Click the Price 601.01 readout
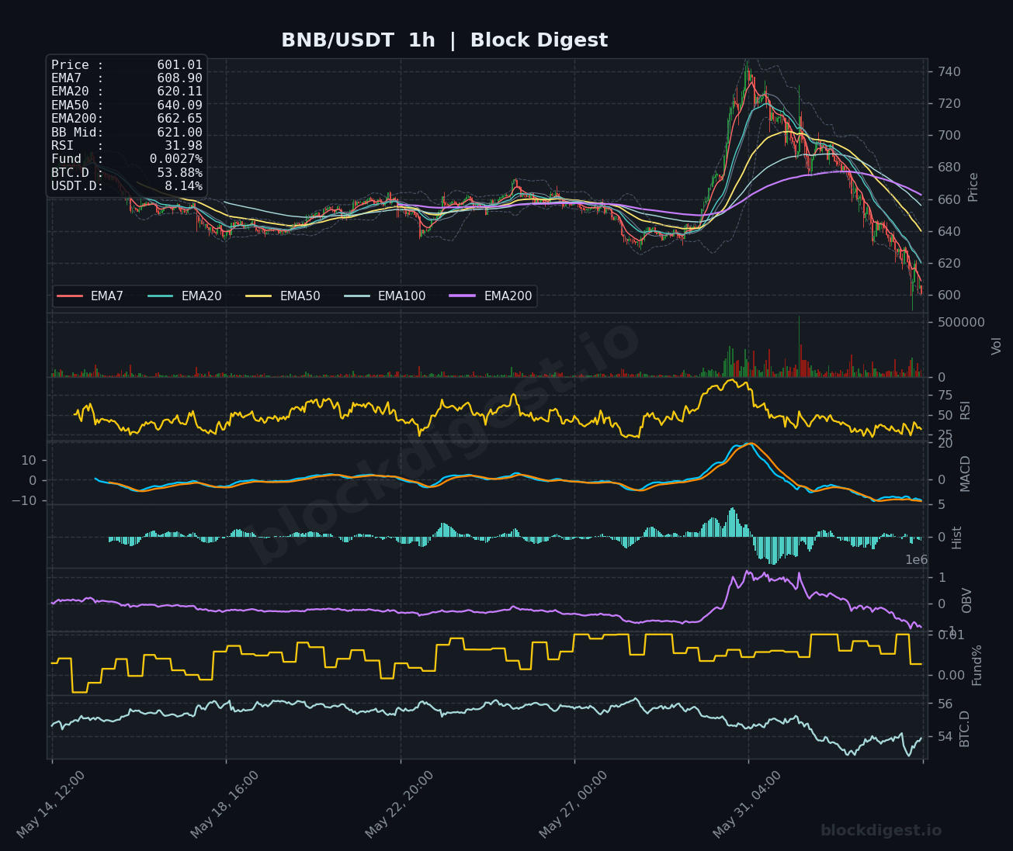Screen dimensions: 1013x851 127,65
